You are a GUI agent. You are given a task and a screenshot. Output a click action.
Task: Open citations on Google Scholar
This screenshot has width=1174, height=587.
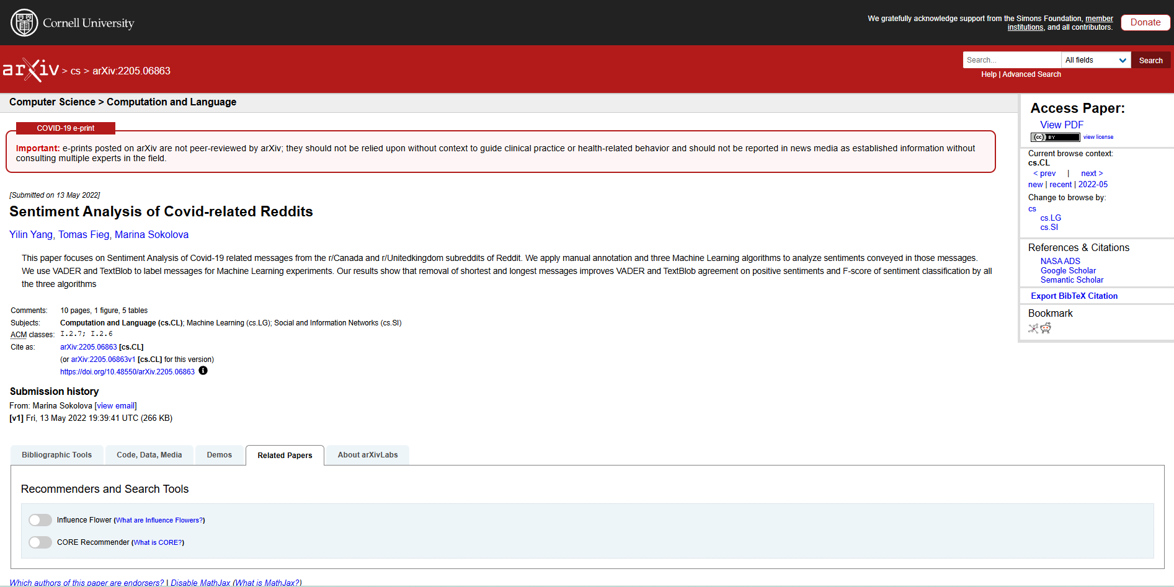pyautogui.click(x=1068, y=270)
